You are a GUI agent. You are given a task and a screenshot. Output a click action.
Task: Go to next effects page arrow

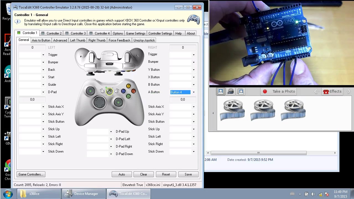(348, 91)
